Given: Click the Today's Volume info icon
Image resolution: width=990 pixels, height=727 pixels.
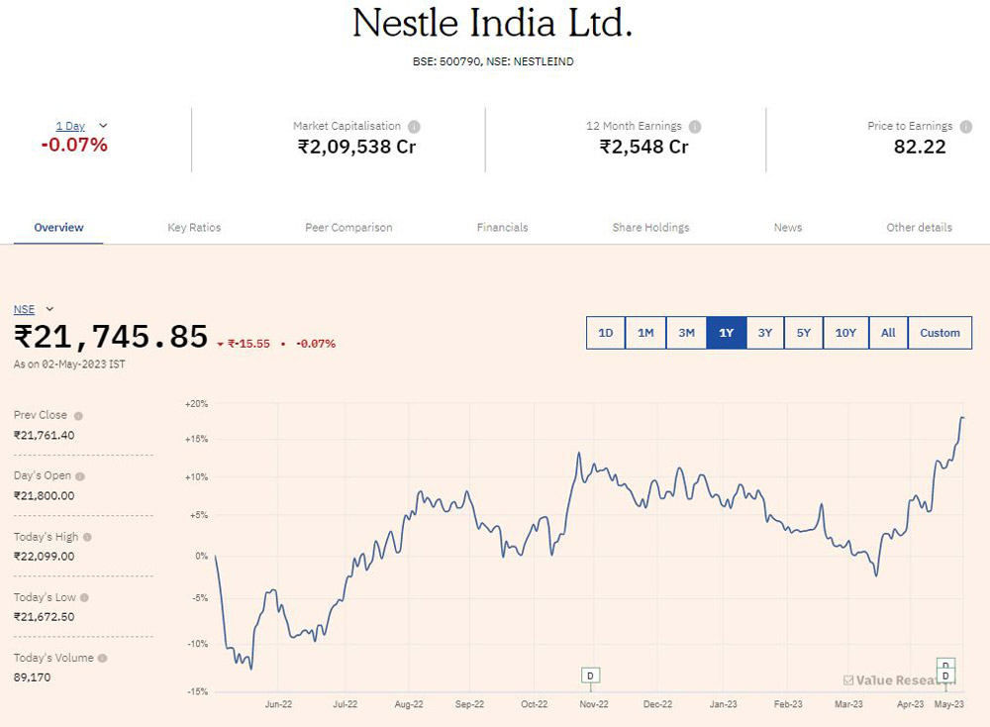Looking at the screenshot, I should coord(102,658).
